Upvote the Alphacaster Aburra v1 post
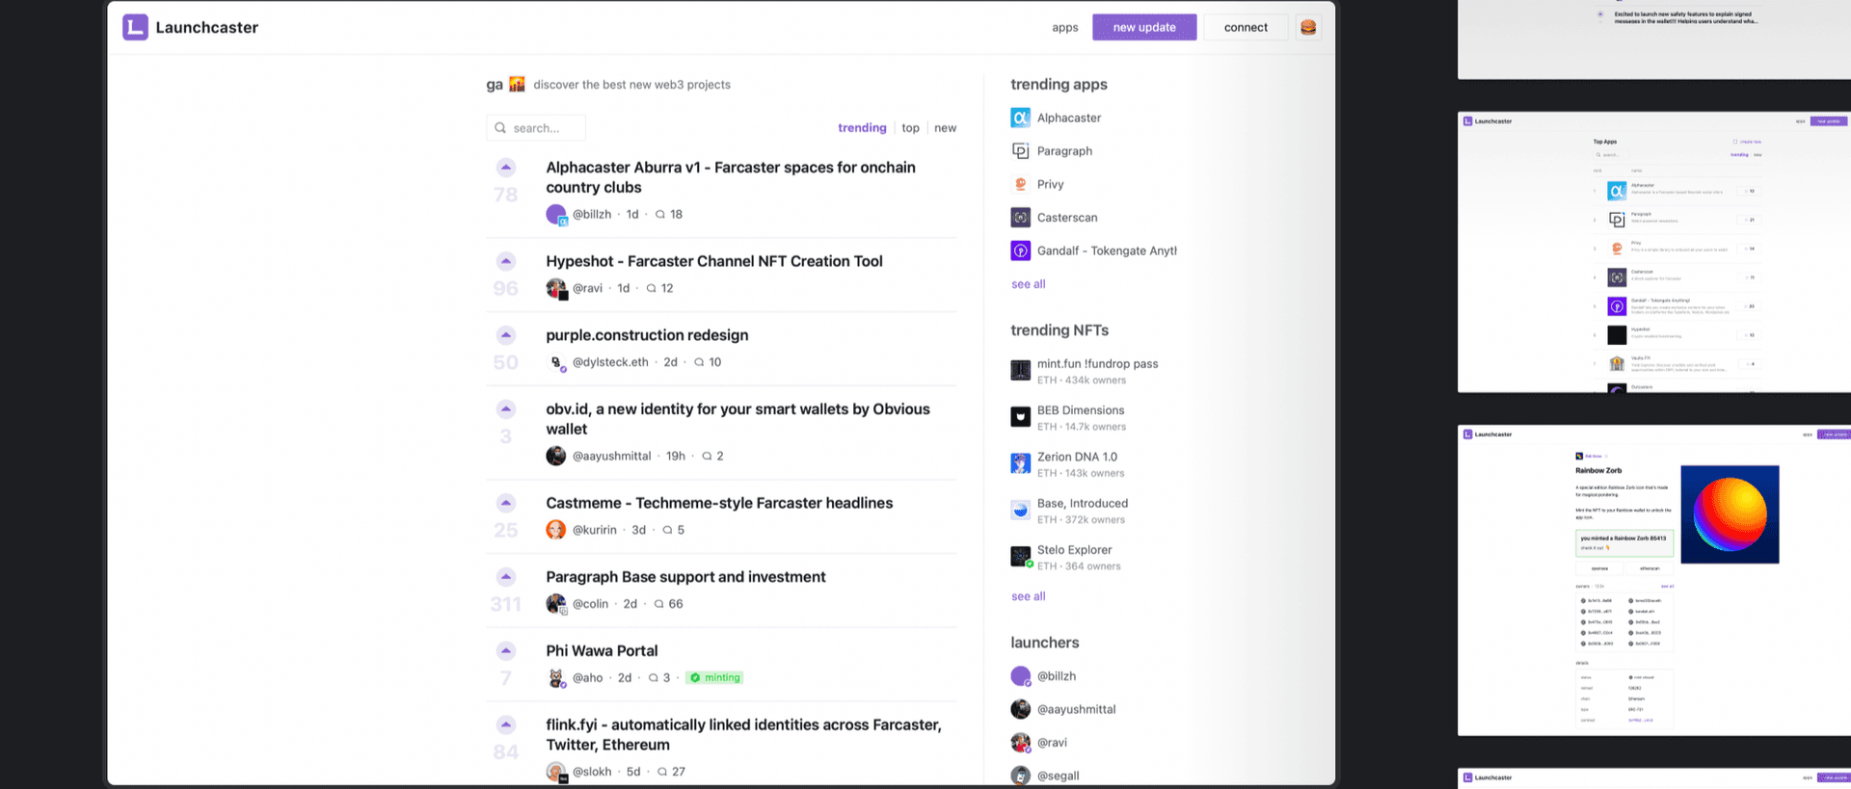Viewport: 1851px width, 789px height. point(506,168)
